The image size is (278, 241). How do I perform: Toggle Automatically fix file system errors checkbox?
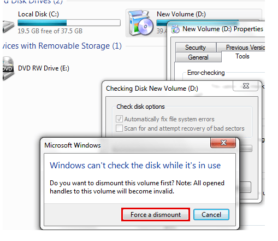pos(119,119)
